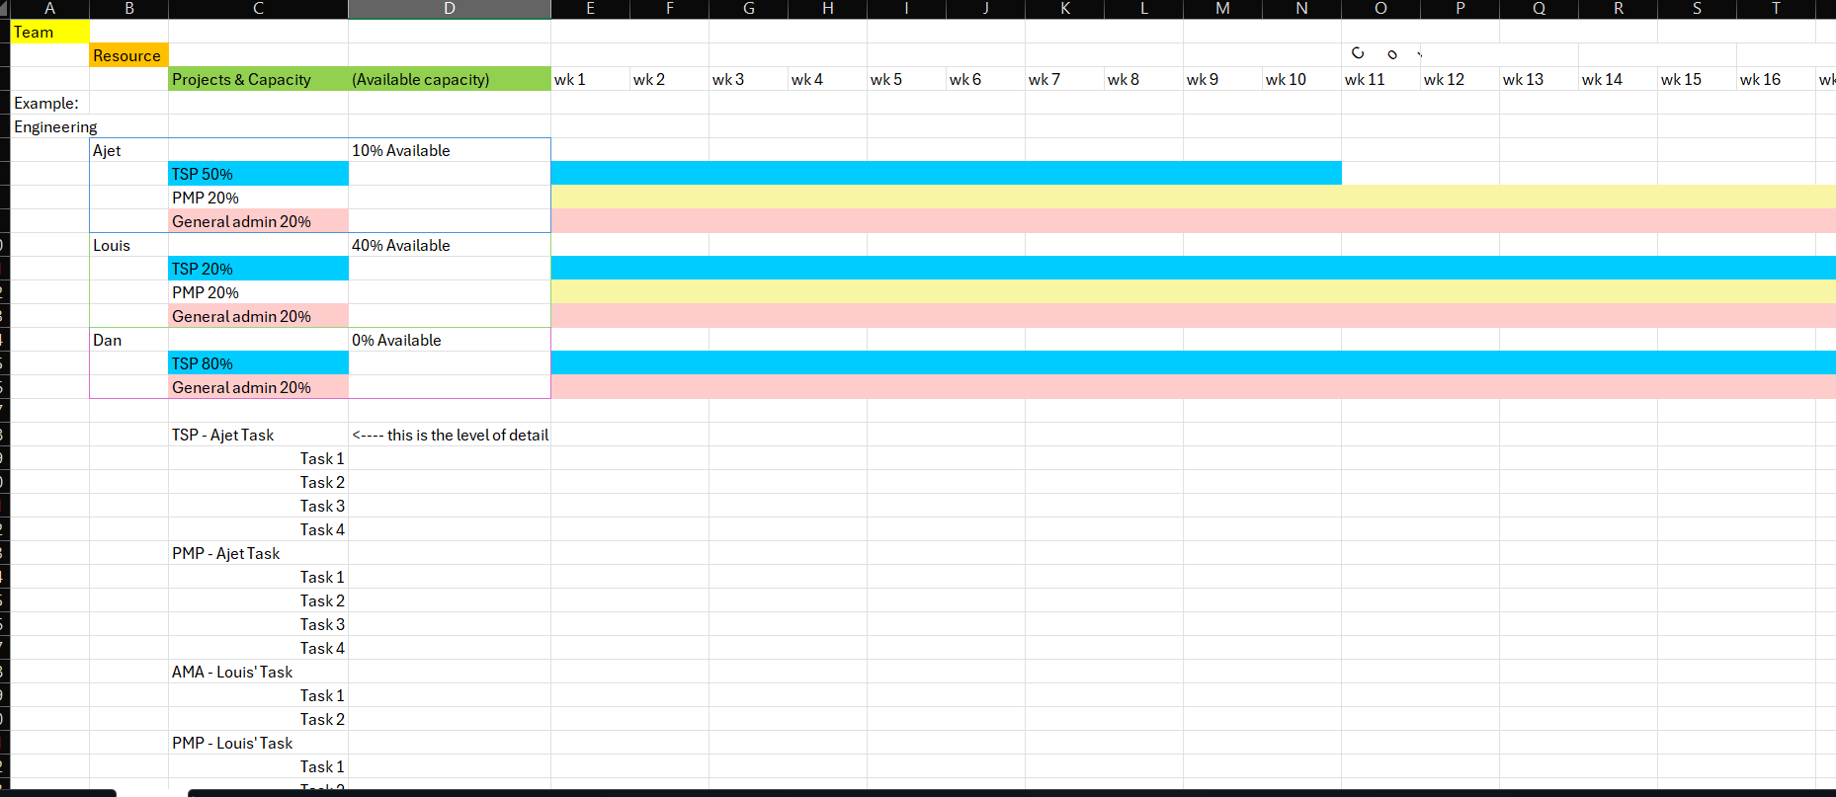Click the PMP - Ajet Task heading
The image size is (1836, 797).
point(258,553)
